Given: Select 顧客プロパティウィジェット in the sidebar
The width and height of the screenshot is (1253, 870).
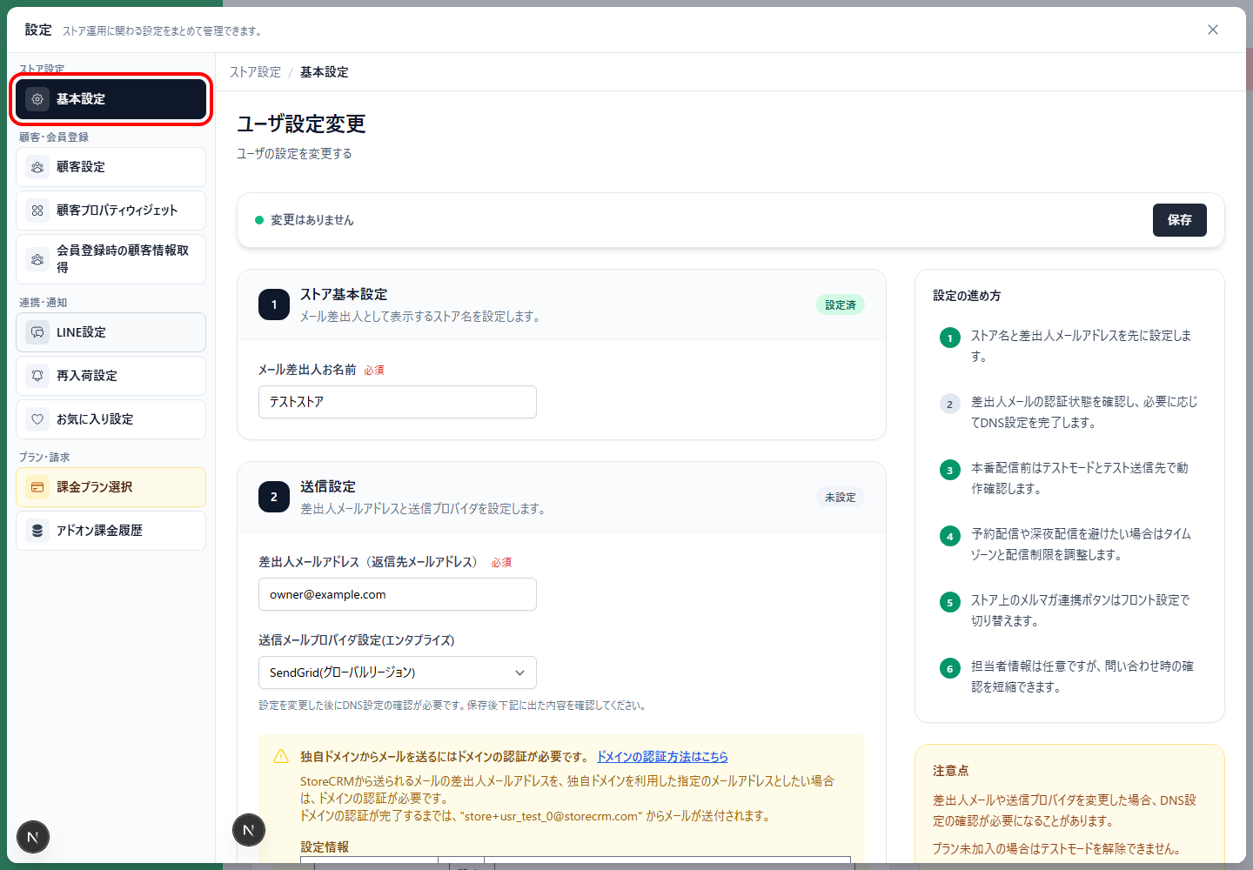Looking at the screenshot, I should (x=111, y=211).
